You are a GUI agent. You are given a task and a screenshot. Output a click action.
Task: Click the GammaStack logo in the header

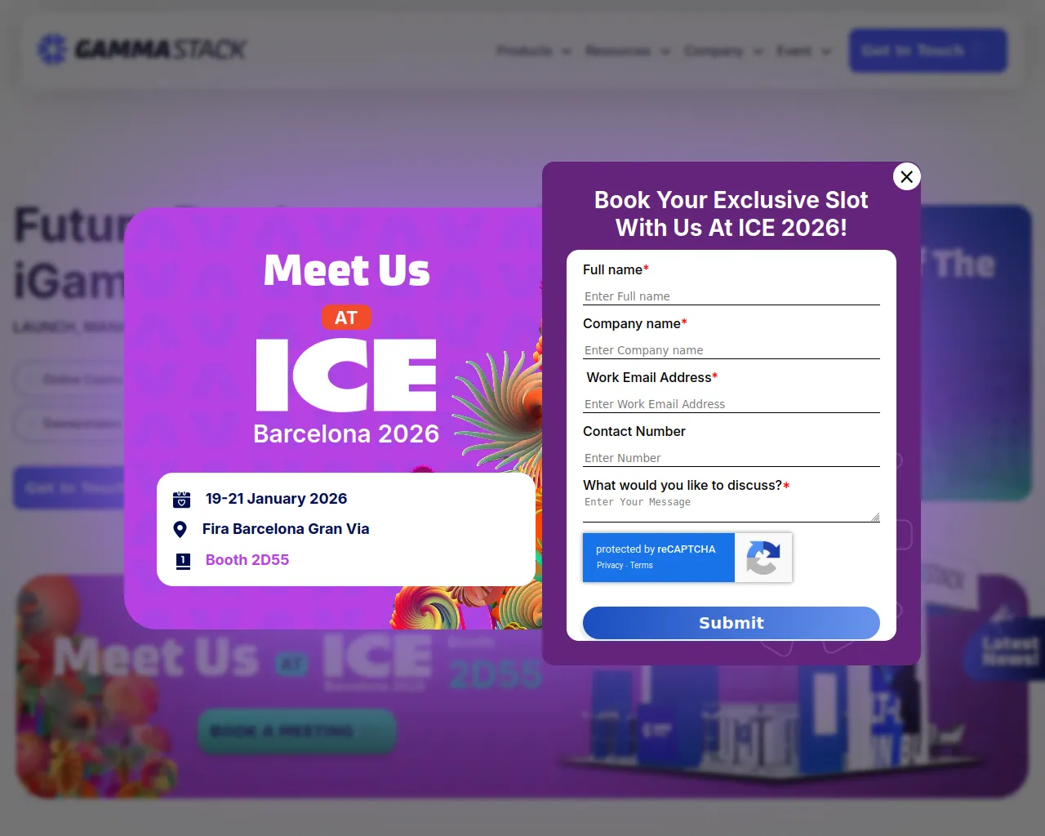[142, 50]
